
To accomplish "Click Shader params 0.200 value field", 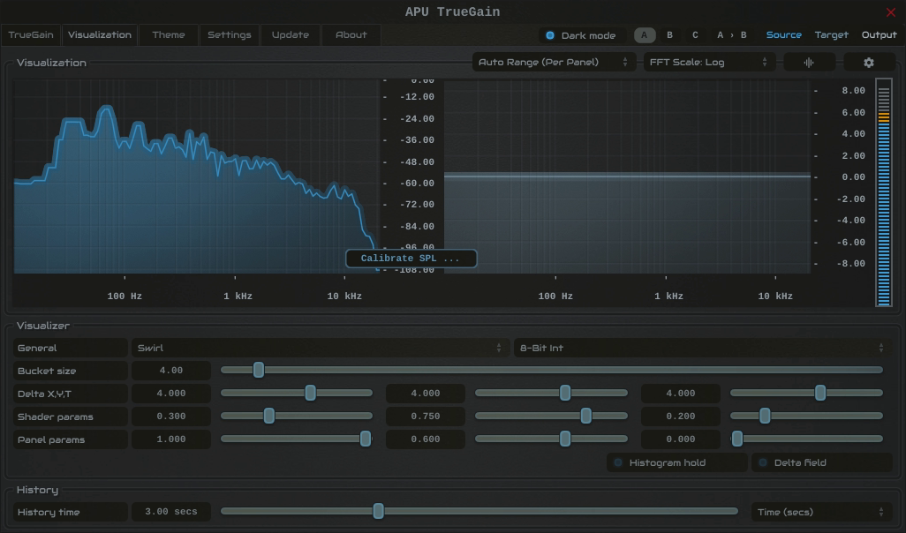I will point(681,417).
